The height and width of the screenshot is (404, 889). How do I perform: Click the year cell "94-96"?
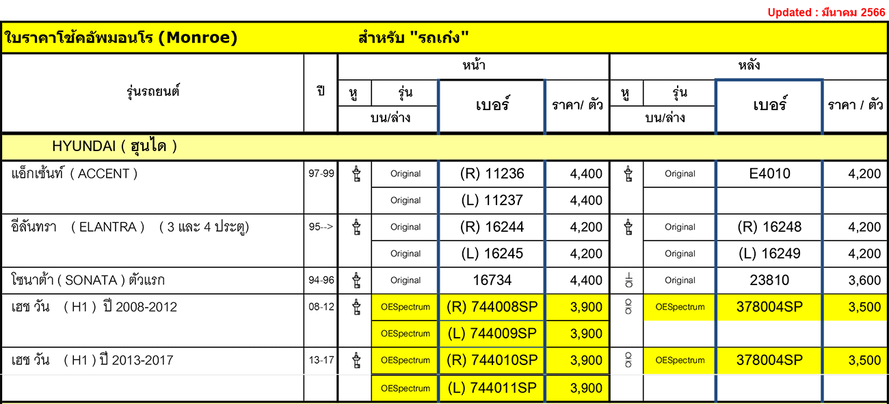point(321,280)
